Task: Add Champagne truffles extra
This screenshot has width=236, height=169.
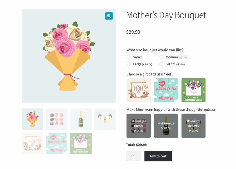Action: [x=138, y=125]
